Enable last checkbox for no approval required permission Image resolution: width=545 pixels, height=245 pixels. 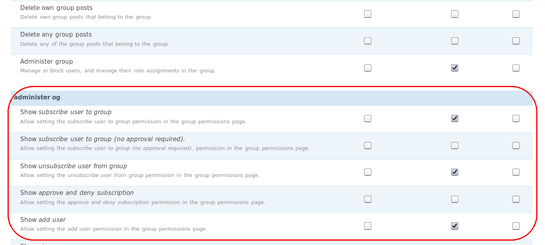tap(516, 145)
